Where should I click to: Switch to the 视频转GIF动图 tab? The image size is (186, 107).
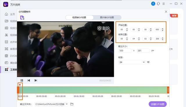[79, 17]
